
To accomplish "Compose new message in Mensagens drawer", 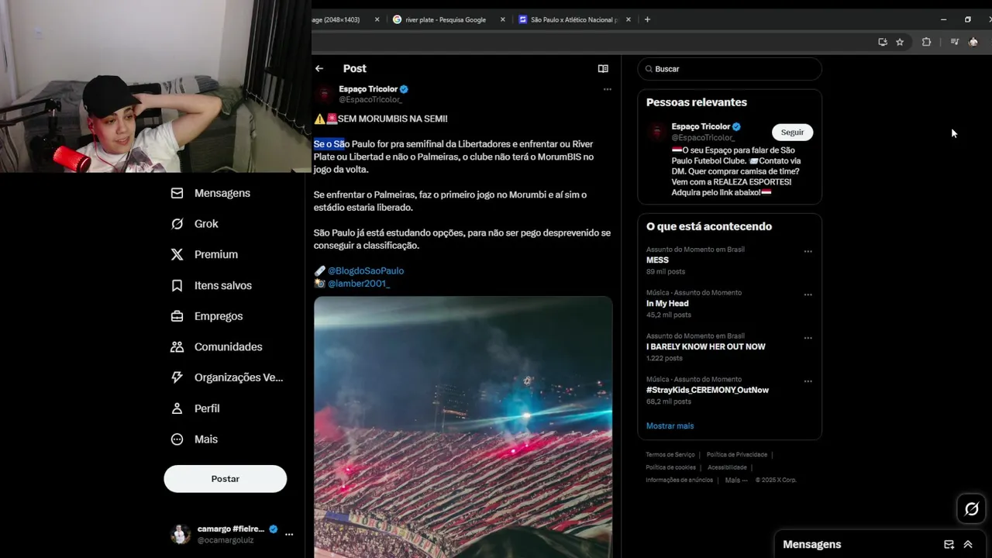I will click(949, 544).
